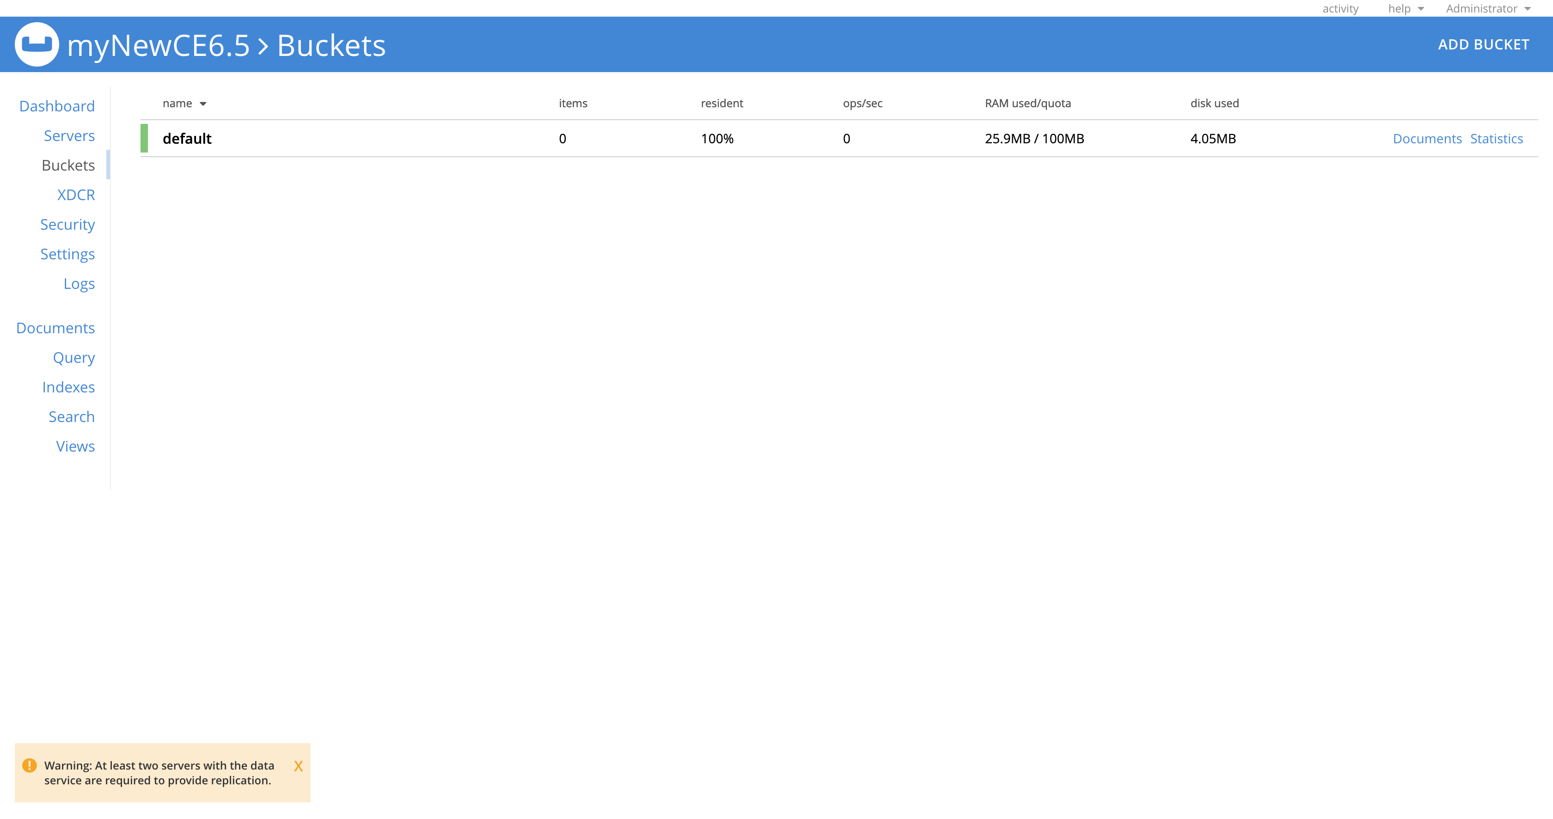Viewport: 1553px width, 819px height.
Task: Expand the name column sort dropdown
Action: [203, 103]
